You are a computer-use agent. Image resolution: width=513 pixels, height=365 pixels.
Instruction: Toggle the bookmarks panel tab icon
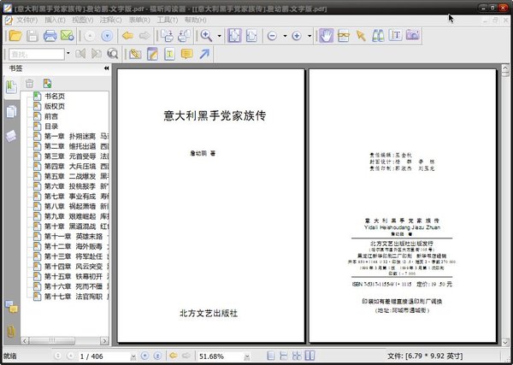[x=11, y=87]
